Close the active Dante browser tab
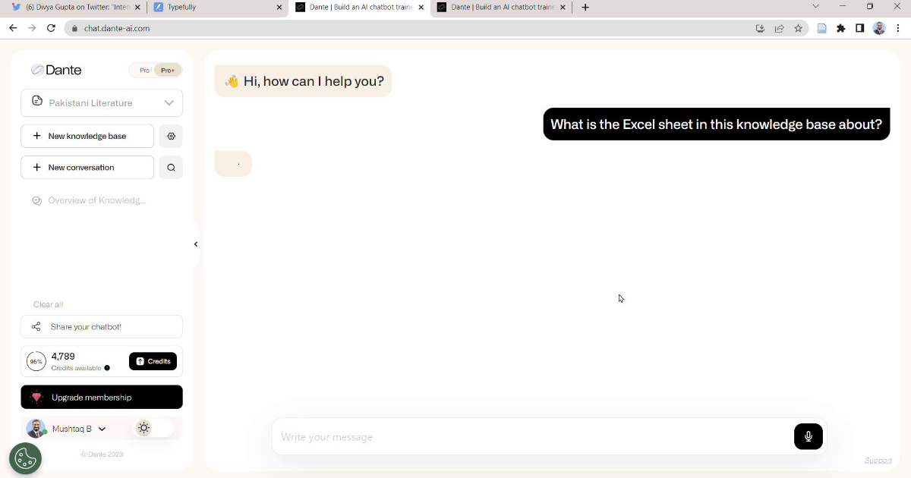Image resolution: width=911 pixels, height=478 pixels. pyautogui.click(x=421, y=7)
